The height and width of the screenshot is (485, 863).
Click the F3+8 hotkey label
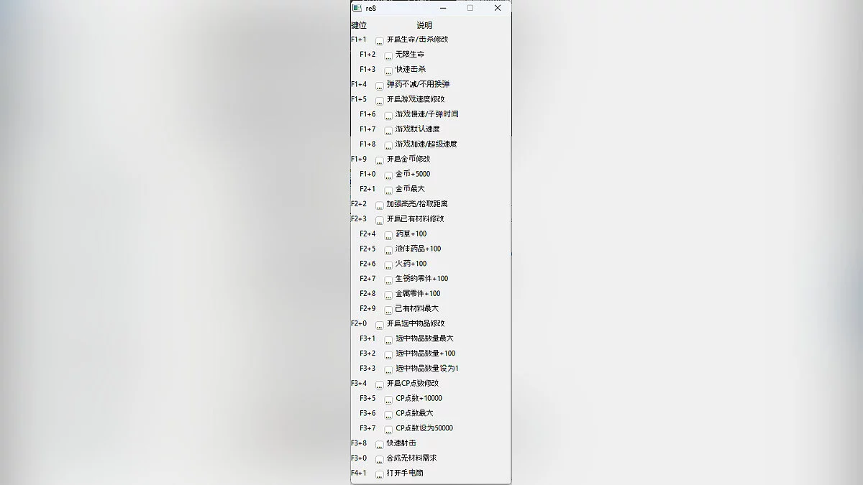pos(359,443)
